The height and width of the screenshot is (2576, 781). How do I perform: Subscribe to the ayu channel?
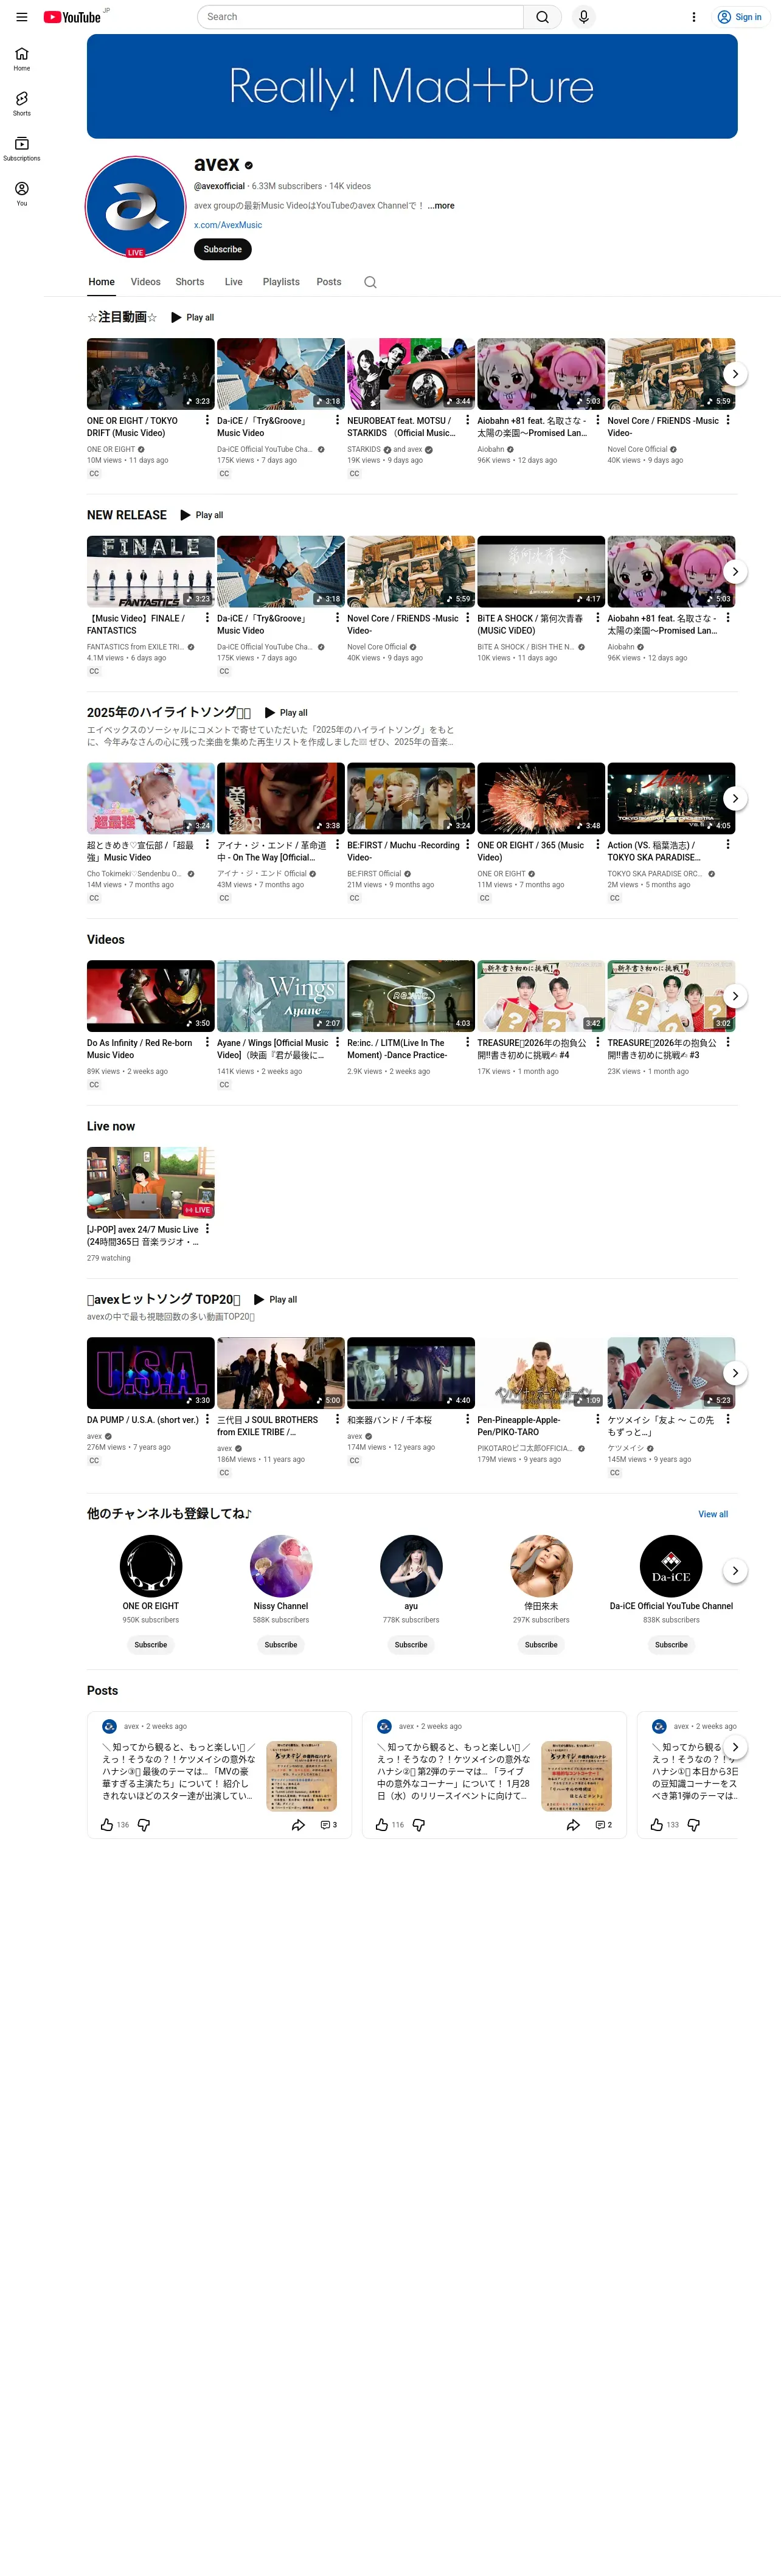point(411,1645)
